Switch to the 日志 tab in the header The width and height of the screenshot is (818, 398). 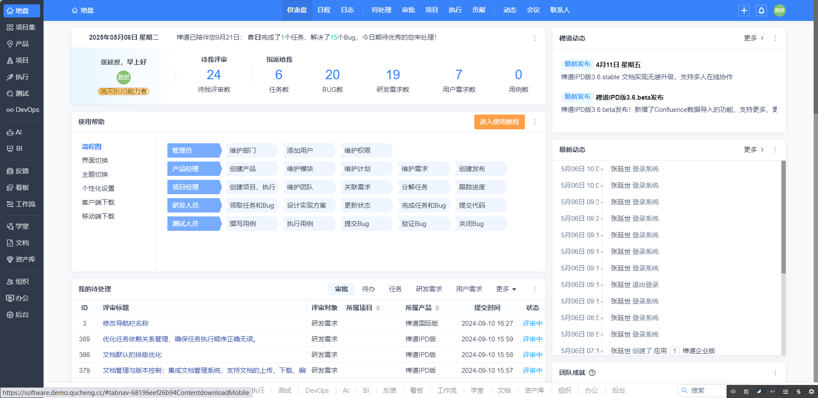tap(348, 10)
